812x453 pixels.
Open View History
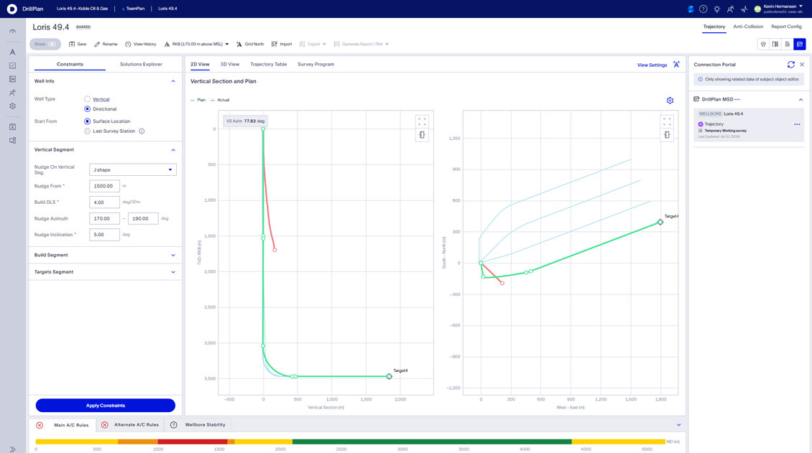pyautogui.click(x=140, y=45)
